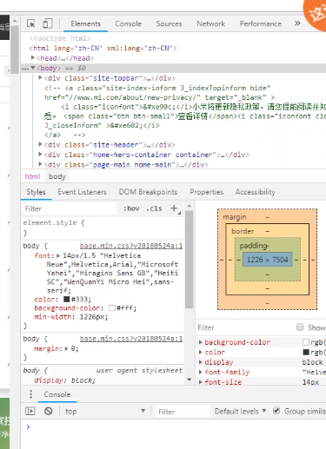Click the Styles filter input field
This screenshot has height=449, width=326.
[x=70, y=208]
